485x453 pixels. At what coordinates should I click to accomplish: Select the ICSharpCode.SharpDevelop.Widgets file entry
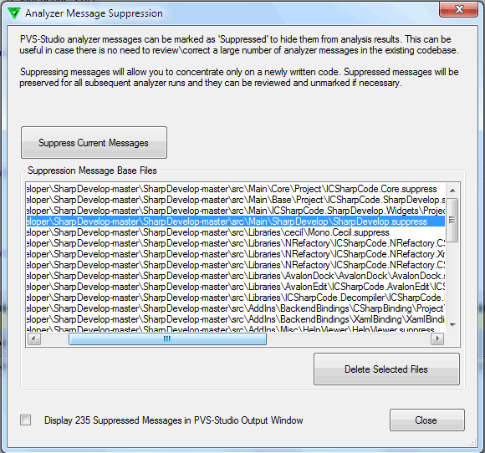pos(236,211)
